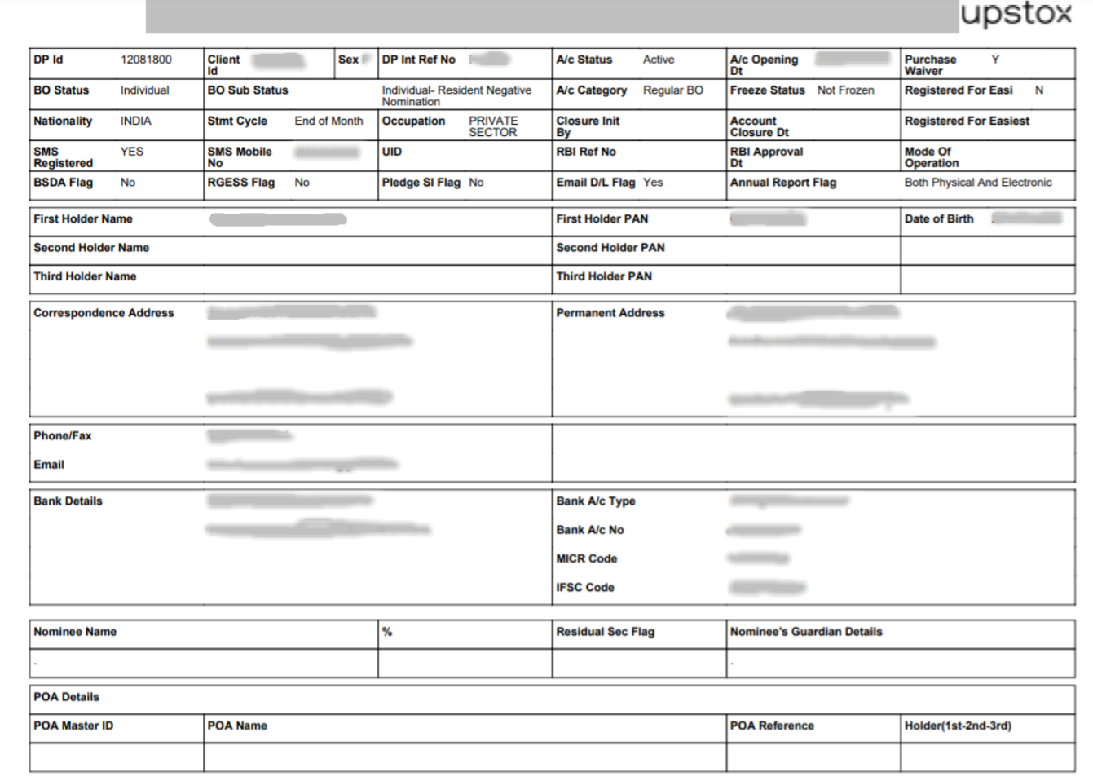Click the A/c Status Active value
This screenshot has width=1093, height=781.
(658, 60)
